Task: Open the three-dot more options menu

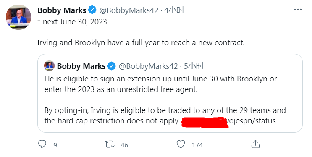Action: point(298,10)
